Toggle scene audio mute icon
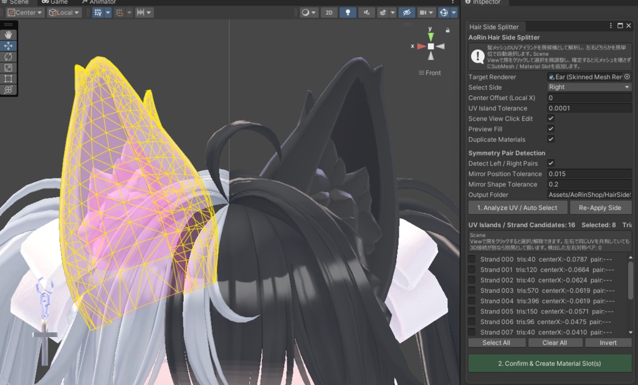 coord(366,12)
